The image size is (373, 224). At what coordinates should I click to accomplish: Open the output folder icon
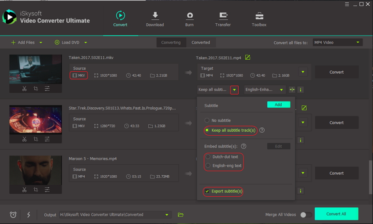(x=180, y=215)
